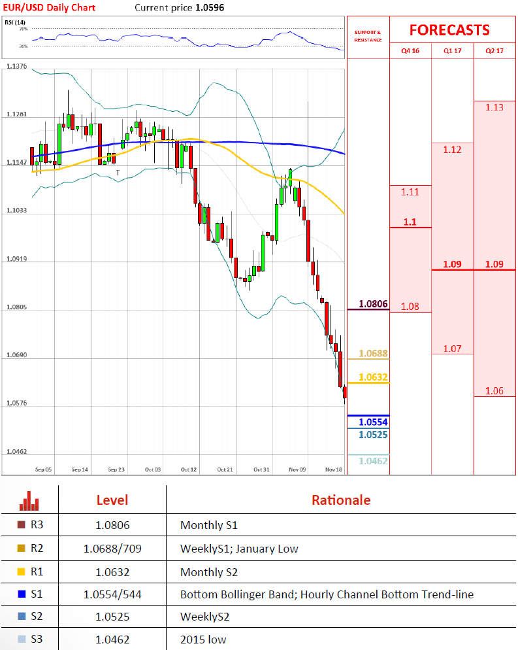Click the 1.12 forecast value in Q1 17
The width and height of the screenshot is (518, 650).
point(452,150)
